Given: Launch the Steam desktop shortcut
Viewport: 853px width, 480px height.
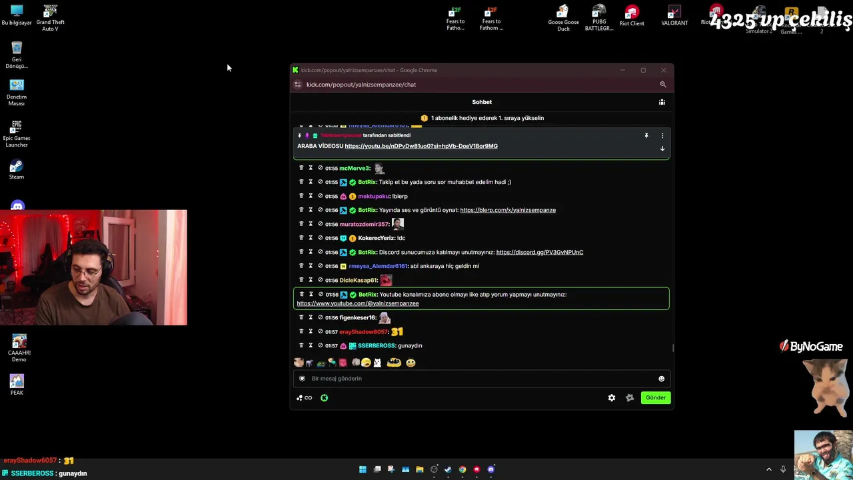Looking at the screenshot, I should (17, 169).
